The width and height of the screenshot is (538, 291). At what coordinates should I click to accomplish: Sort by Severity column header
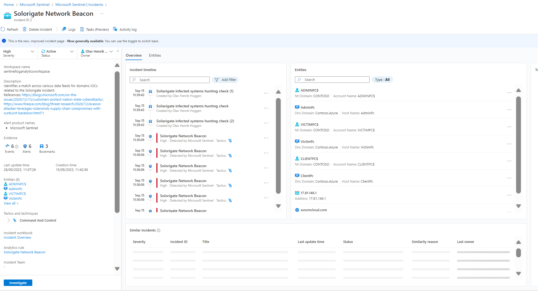139,242
